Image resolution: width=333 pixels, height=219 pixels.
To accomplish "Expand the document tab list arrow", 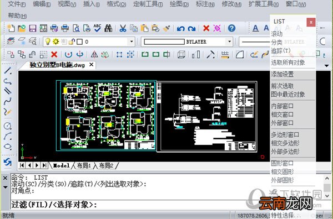I will [x=327, y=66].
